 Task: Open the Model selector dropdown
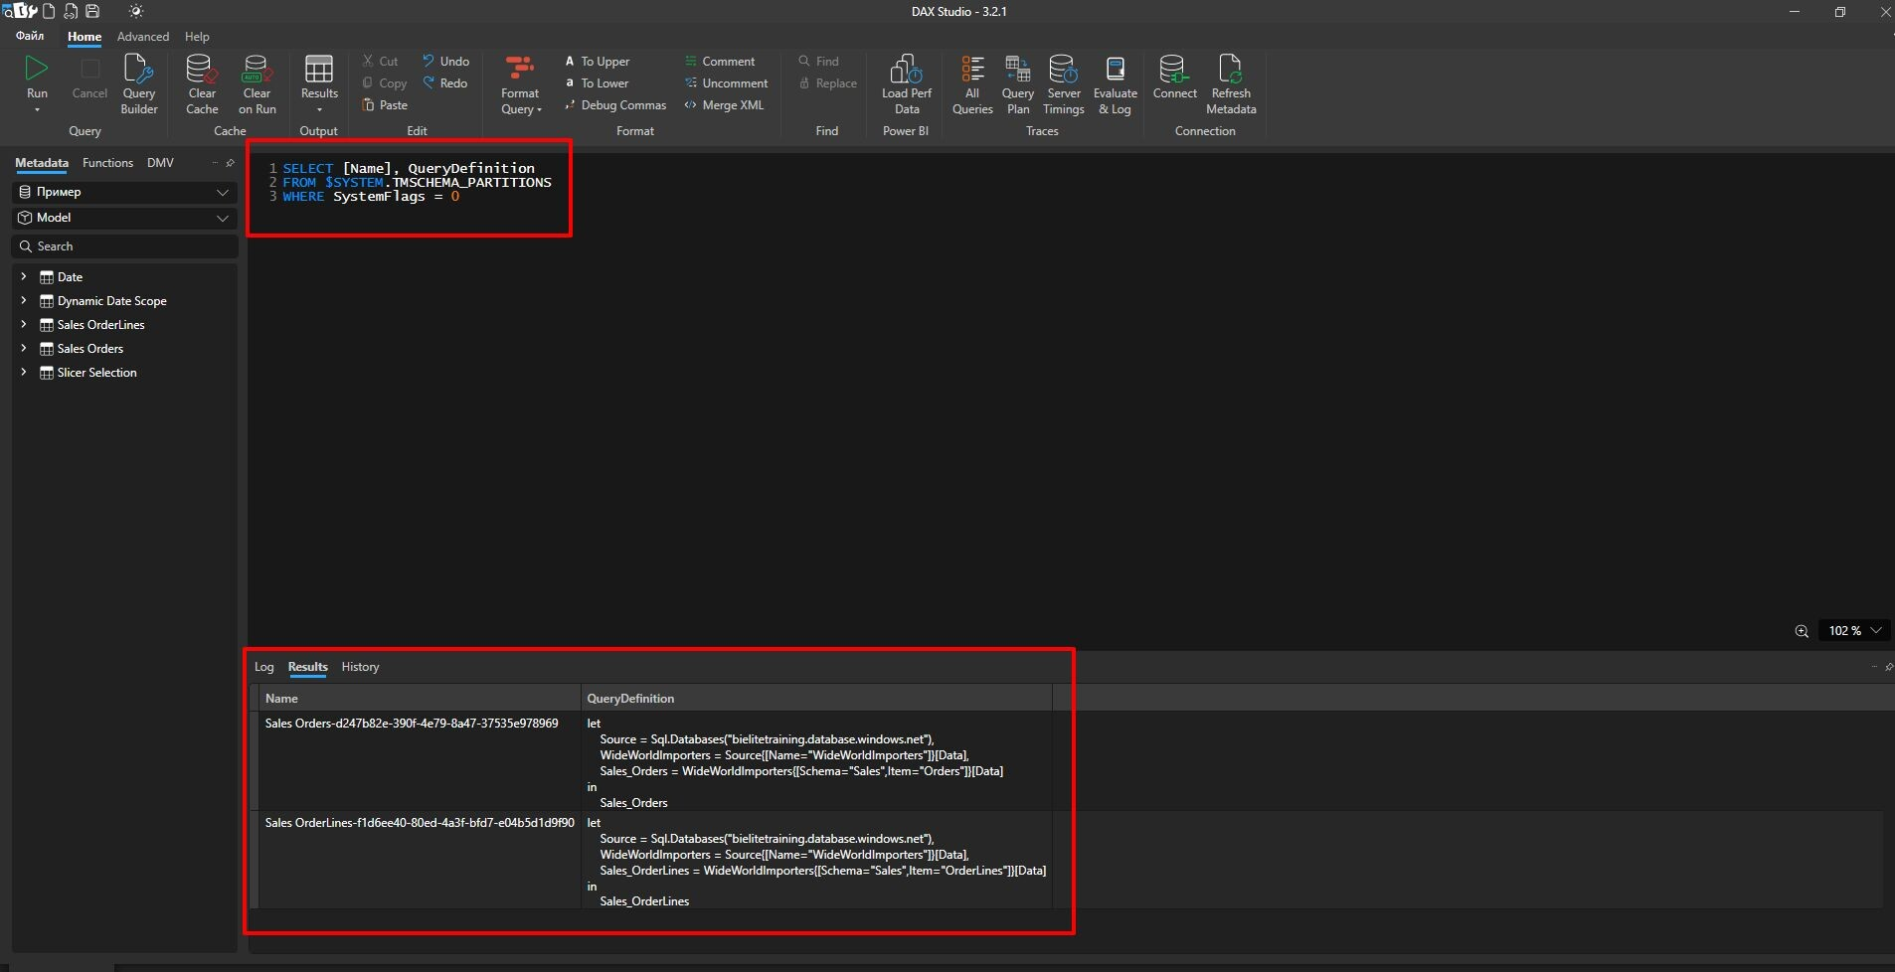tap(124, 218)
